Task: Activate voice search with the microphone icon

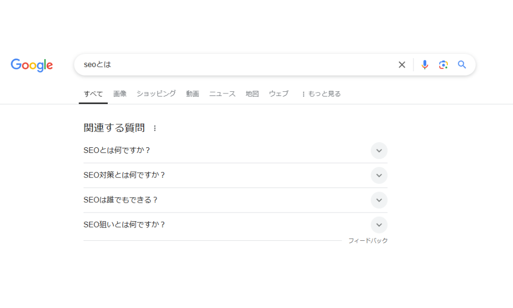Action: pos(425,65)
